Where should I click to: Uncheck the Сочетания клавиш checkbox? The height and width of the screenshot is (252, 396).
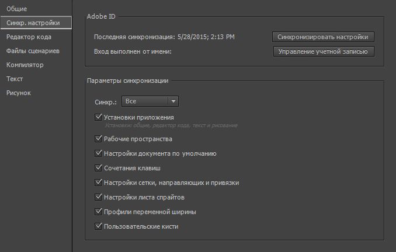(x=98, y=169)
